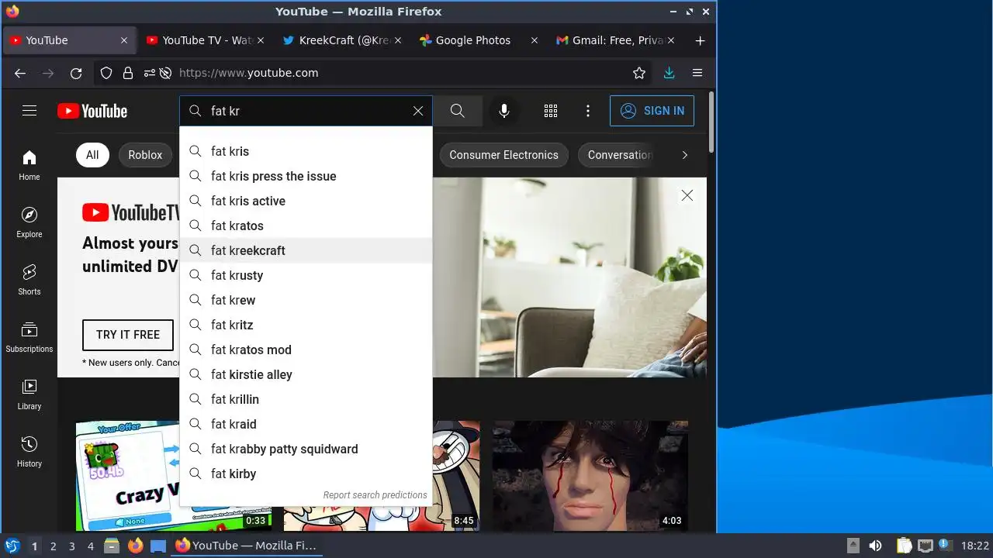Click the search magnifier button
Viewport: 993px width, 558px height.
click(458, 111)
